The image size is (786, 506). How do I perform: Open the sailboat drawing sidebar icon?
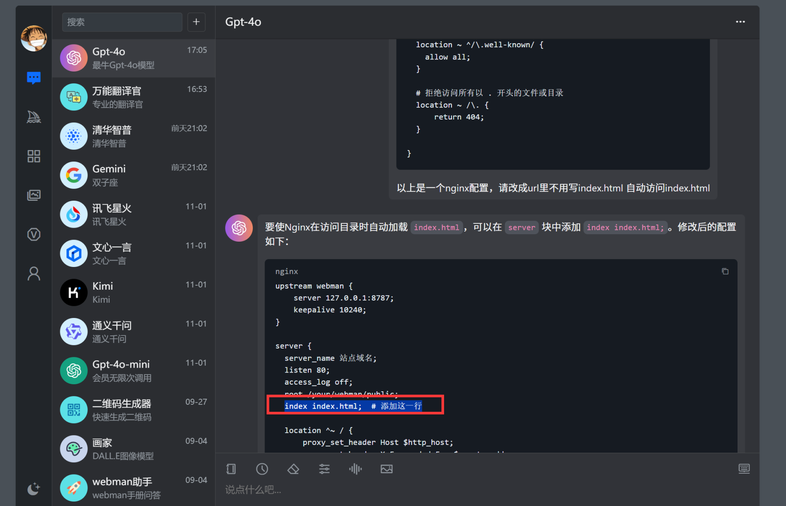[x=34, y=116]
